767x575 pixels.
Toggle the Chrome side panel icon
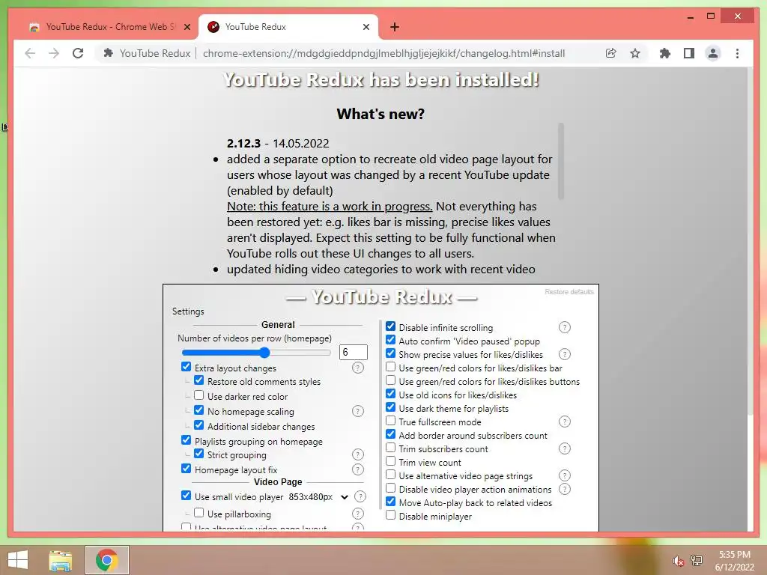[x=689, y=53]
